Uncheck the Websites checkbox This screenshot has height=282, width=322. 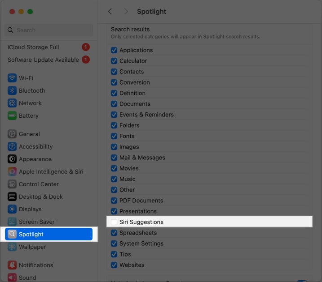(x=114, y=265)
